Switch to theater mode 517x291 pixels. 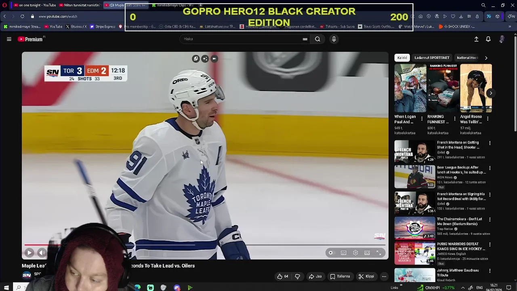[x=367, y=253]
